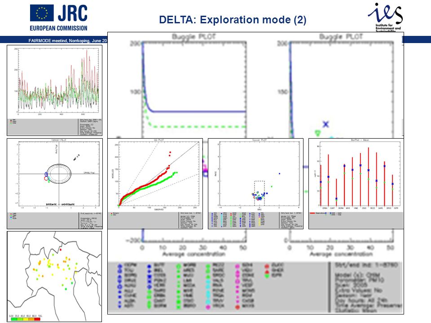This screenshot has height=323, width=431.
Task: Open the station map thumbnail
Action: (54, 276)
